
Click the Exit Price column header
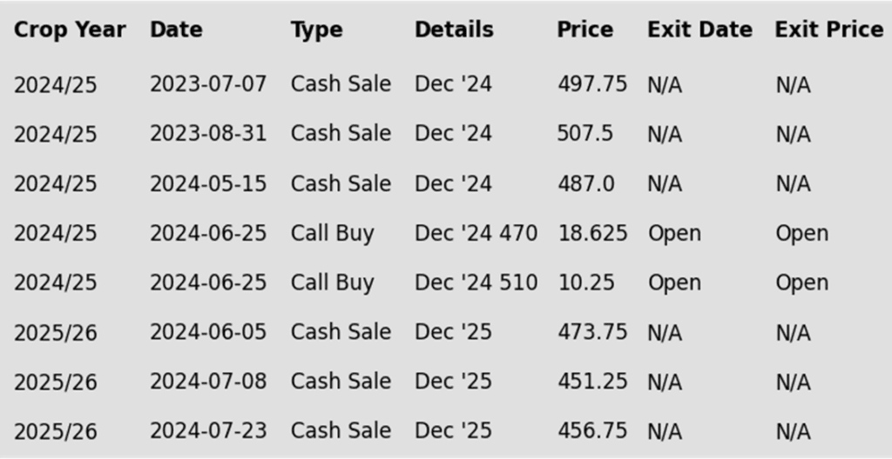coord(829,30)
